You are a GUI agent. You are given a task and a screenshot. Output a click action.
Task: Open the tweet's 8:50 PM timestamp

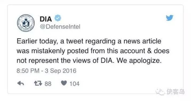pos(28,71)
